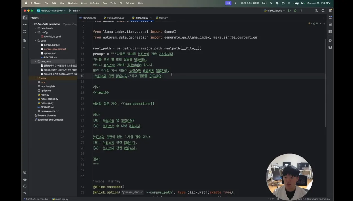Screen dimensions: 353x201
Task: Jump to the next highlighted error arrow
Action: point(324,24)
